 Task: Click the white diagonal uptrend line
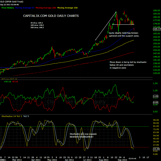point(106,26)
